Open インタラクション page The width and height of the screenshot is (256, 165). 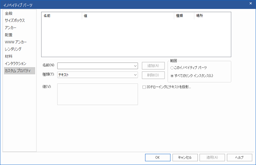point(15,63)
